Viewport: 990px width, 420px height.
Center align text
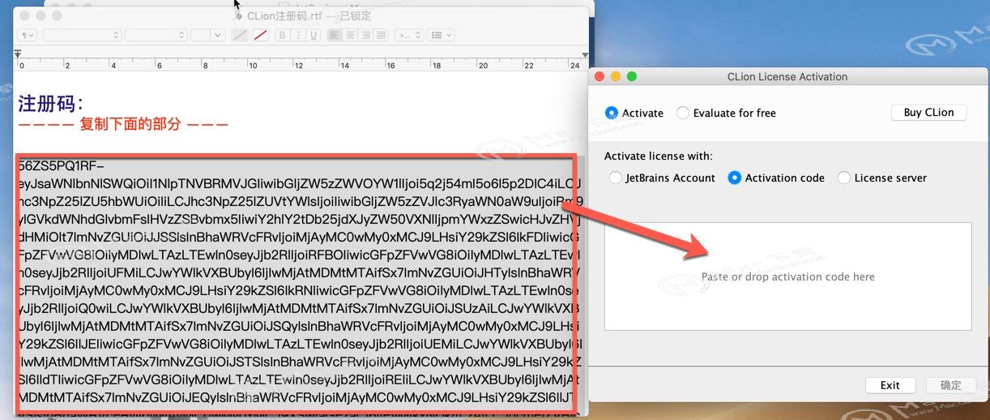350,35
